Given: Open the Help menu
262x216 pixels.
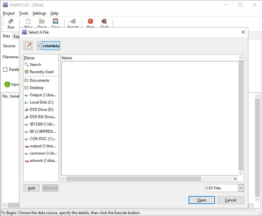Looking at the screenshot, I should [x=55, y=13].
